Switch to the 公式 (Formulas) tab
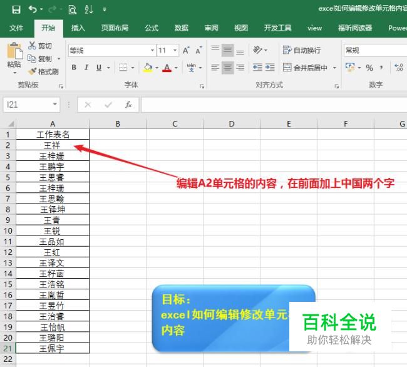This screenshot has height=367, width=407. 152,28
